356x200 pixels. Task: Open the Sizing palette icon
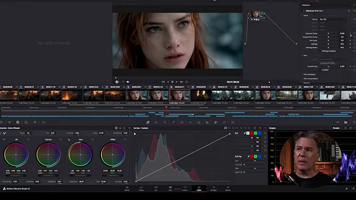click(x=224, y=122)
